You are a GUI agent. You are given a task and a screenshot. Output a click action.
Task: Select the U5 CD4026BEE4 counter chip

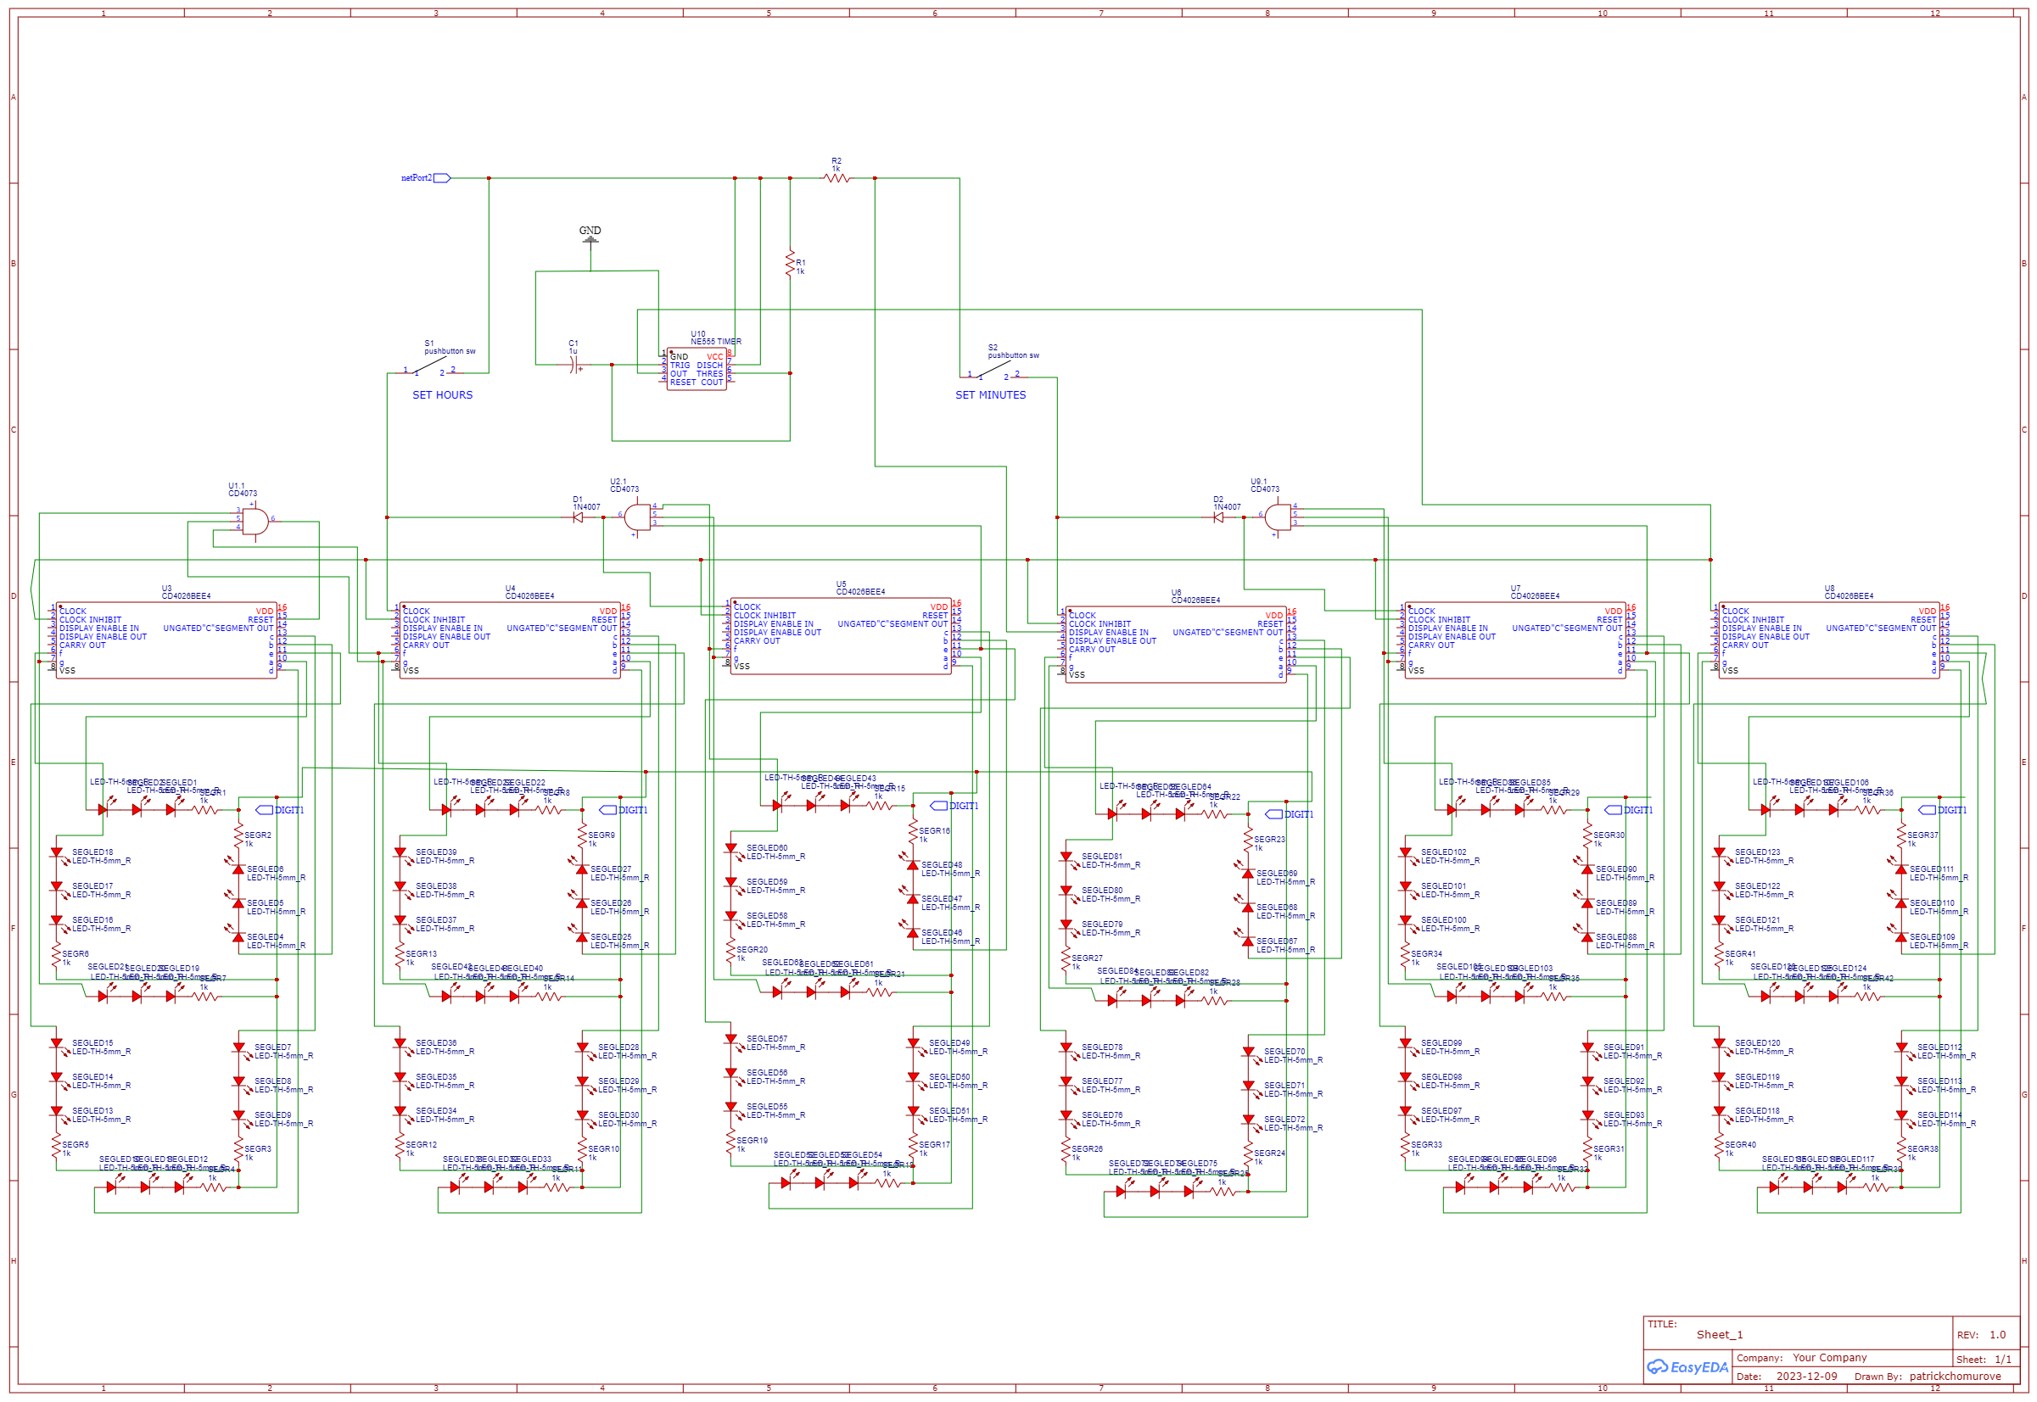pyautogui.click(x=841, y=637)
